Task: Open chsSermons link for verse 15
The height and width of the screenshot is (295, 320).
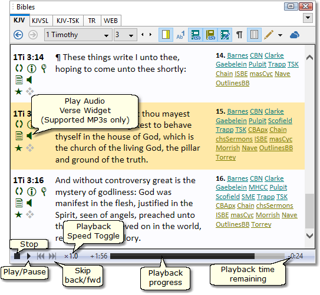Action: [x=234, y=139]
